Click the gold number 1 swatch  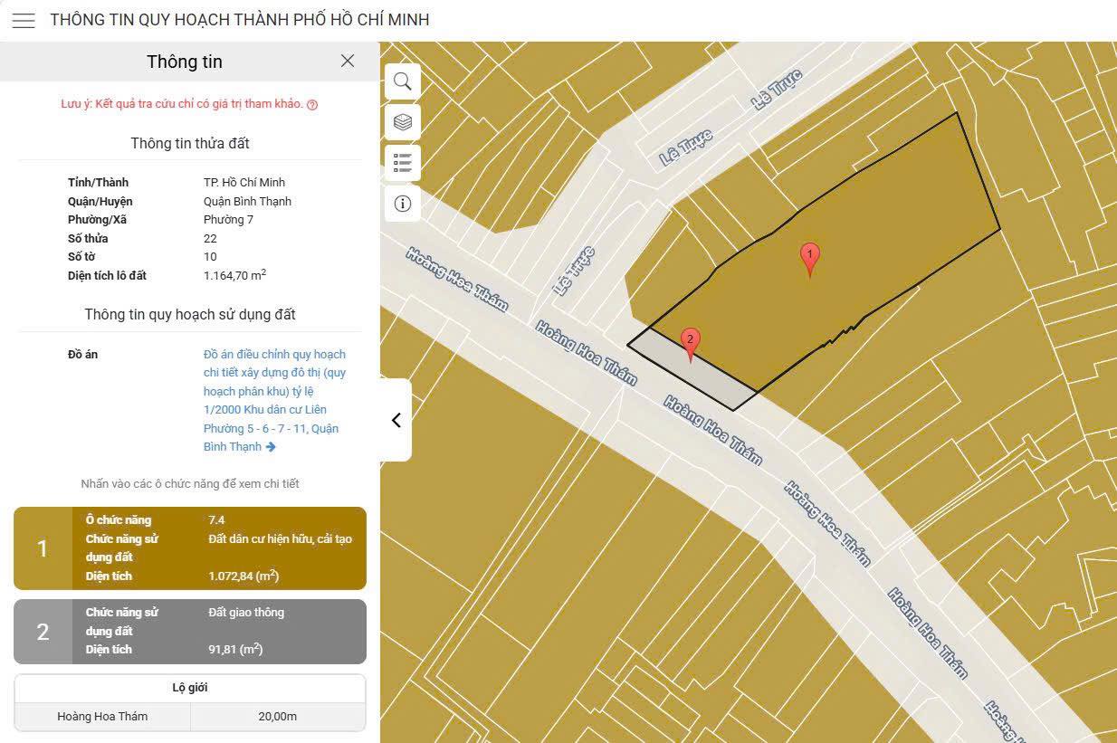43,548
